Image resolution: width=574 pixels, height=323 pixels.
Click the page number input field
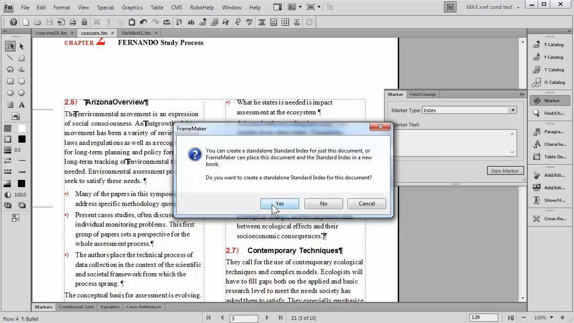click(x=244, y=318)
